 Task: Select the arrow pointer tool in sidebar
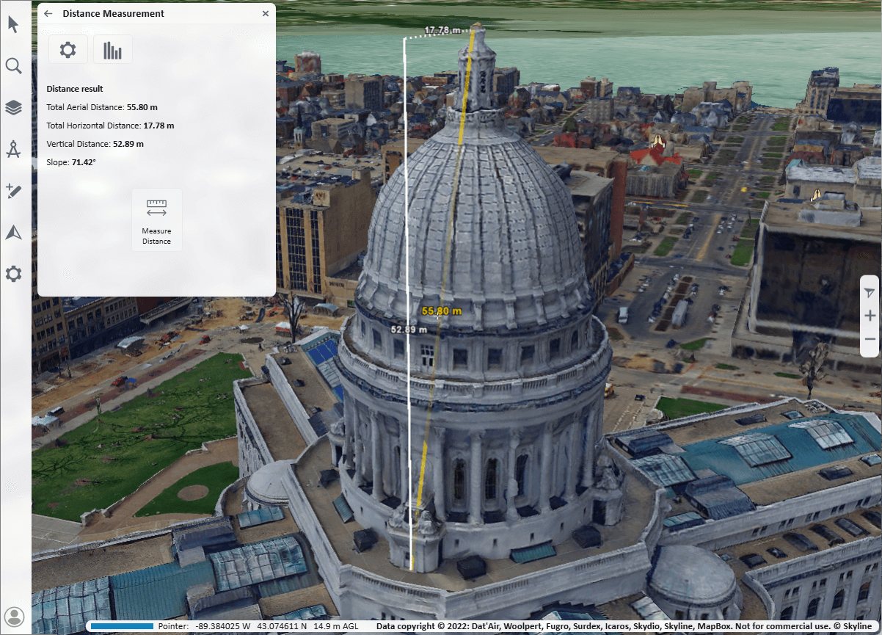click(x=13, y=24)
